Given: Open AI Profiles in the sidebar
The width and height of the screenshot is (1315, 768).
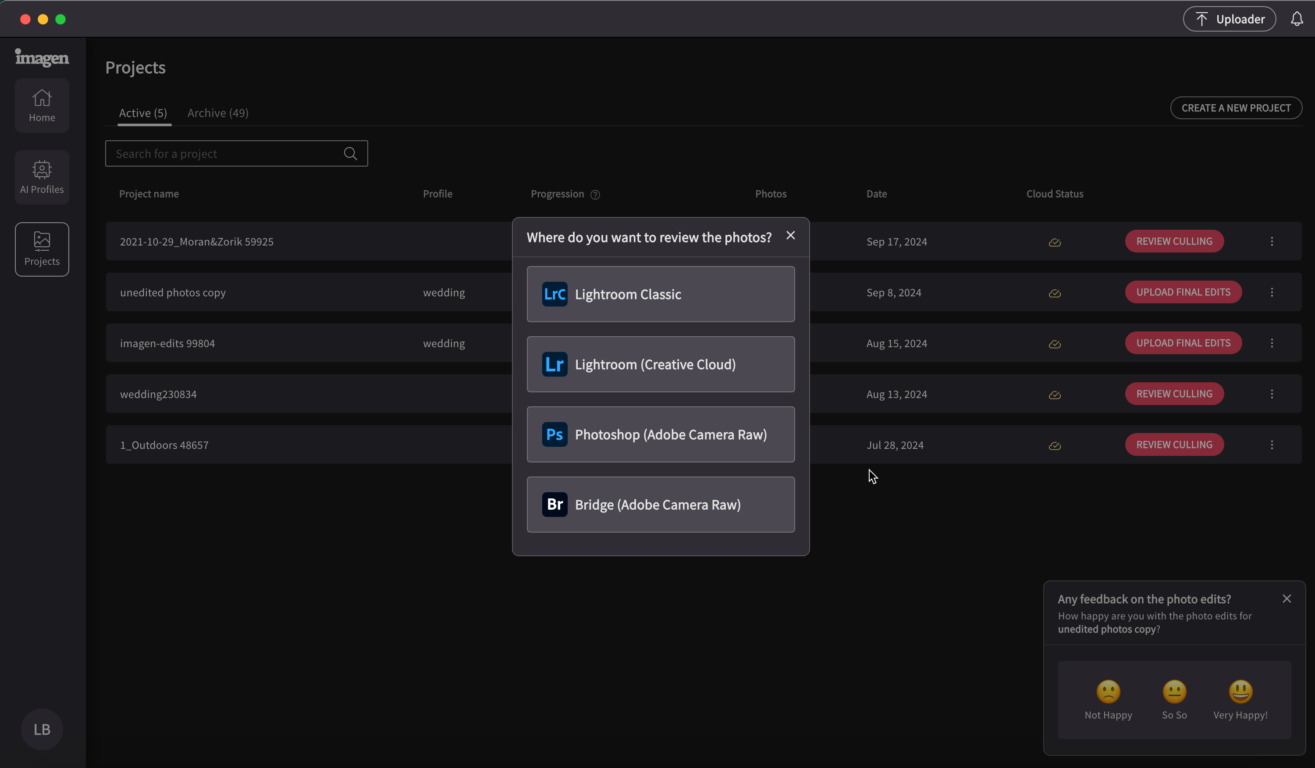Looking at the screenshot, I should click(42, 178).
